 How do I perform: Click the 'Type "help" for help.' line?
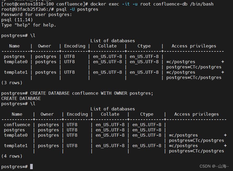click(x=29, y=25)
